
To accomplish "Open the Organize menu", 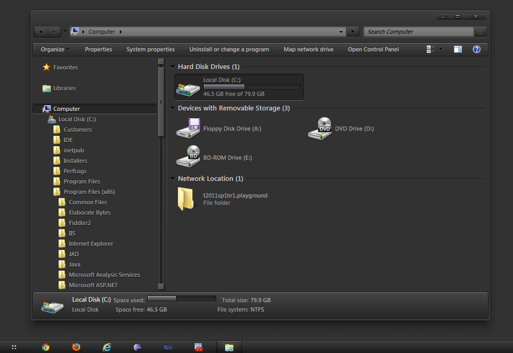I will pyautogui.click(x=54, y=49).
